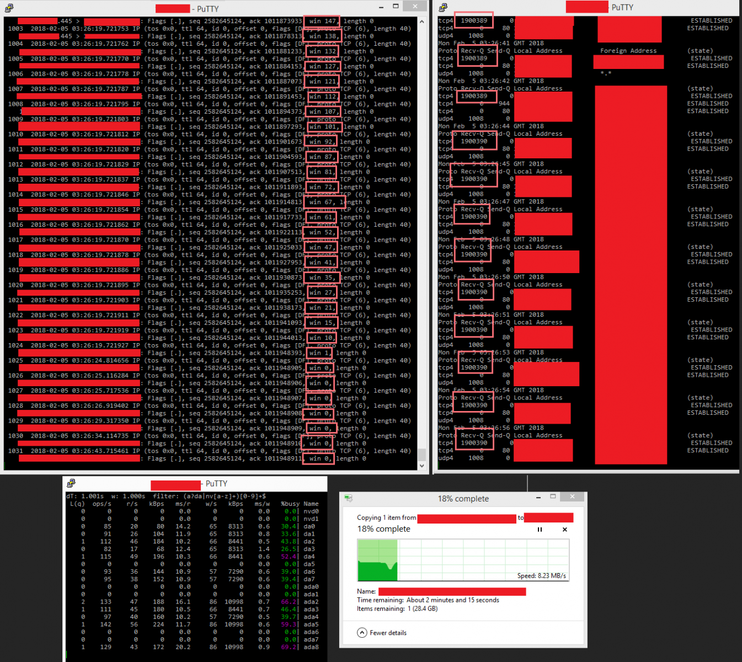This screenshot has height=662, width=742.
Task: Click the PuTTY icon in gstat disk window
Action: (x=71, y=483)
